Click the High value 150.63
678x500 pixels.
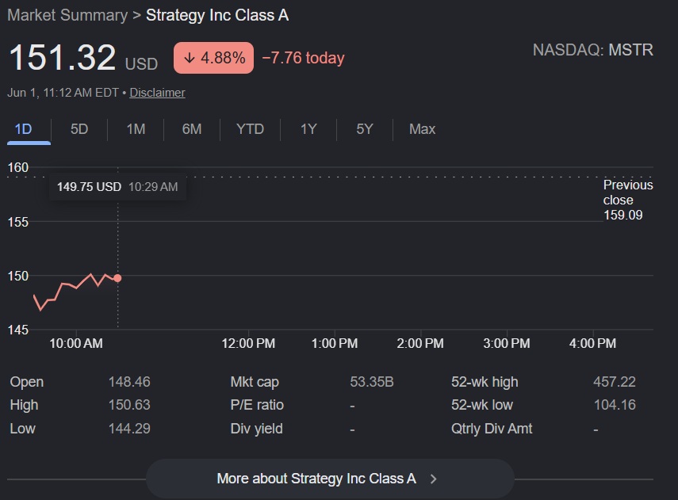(129, 404)
